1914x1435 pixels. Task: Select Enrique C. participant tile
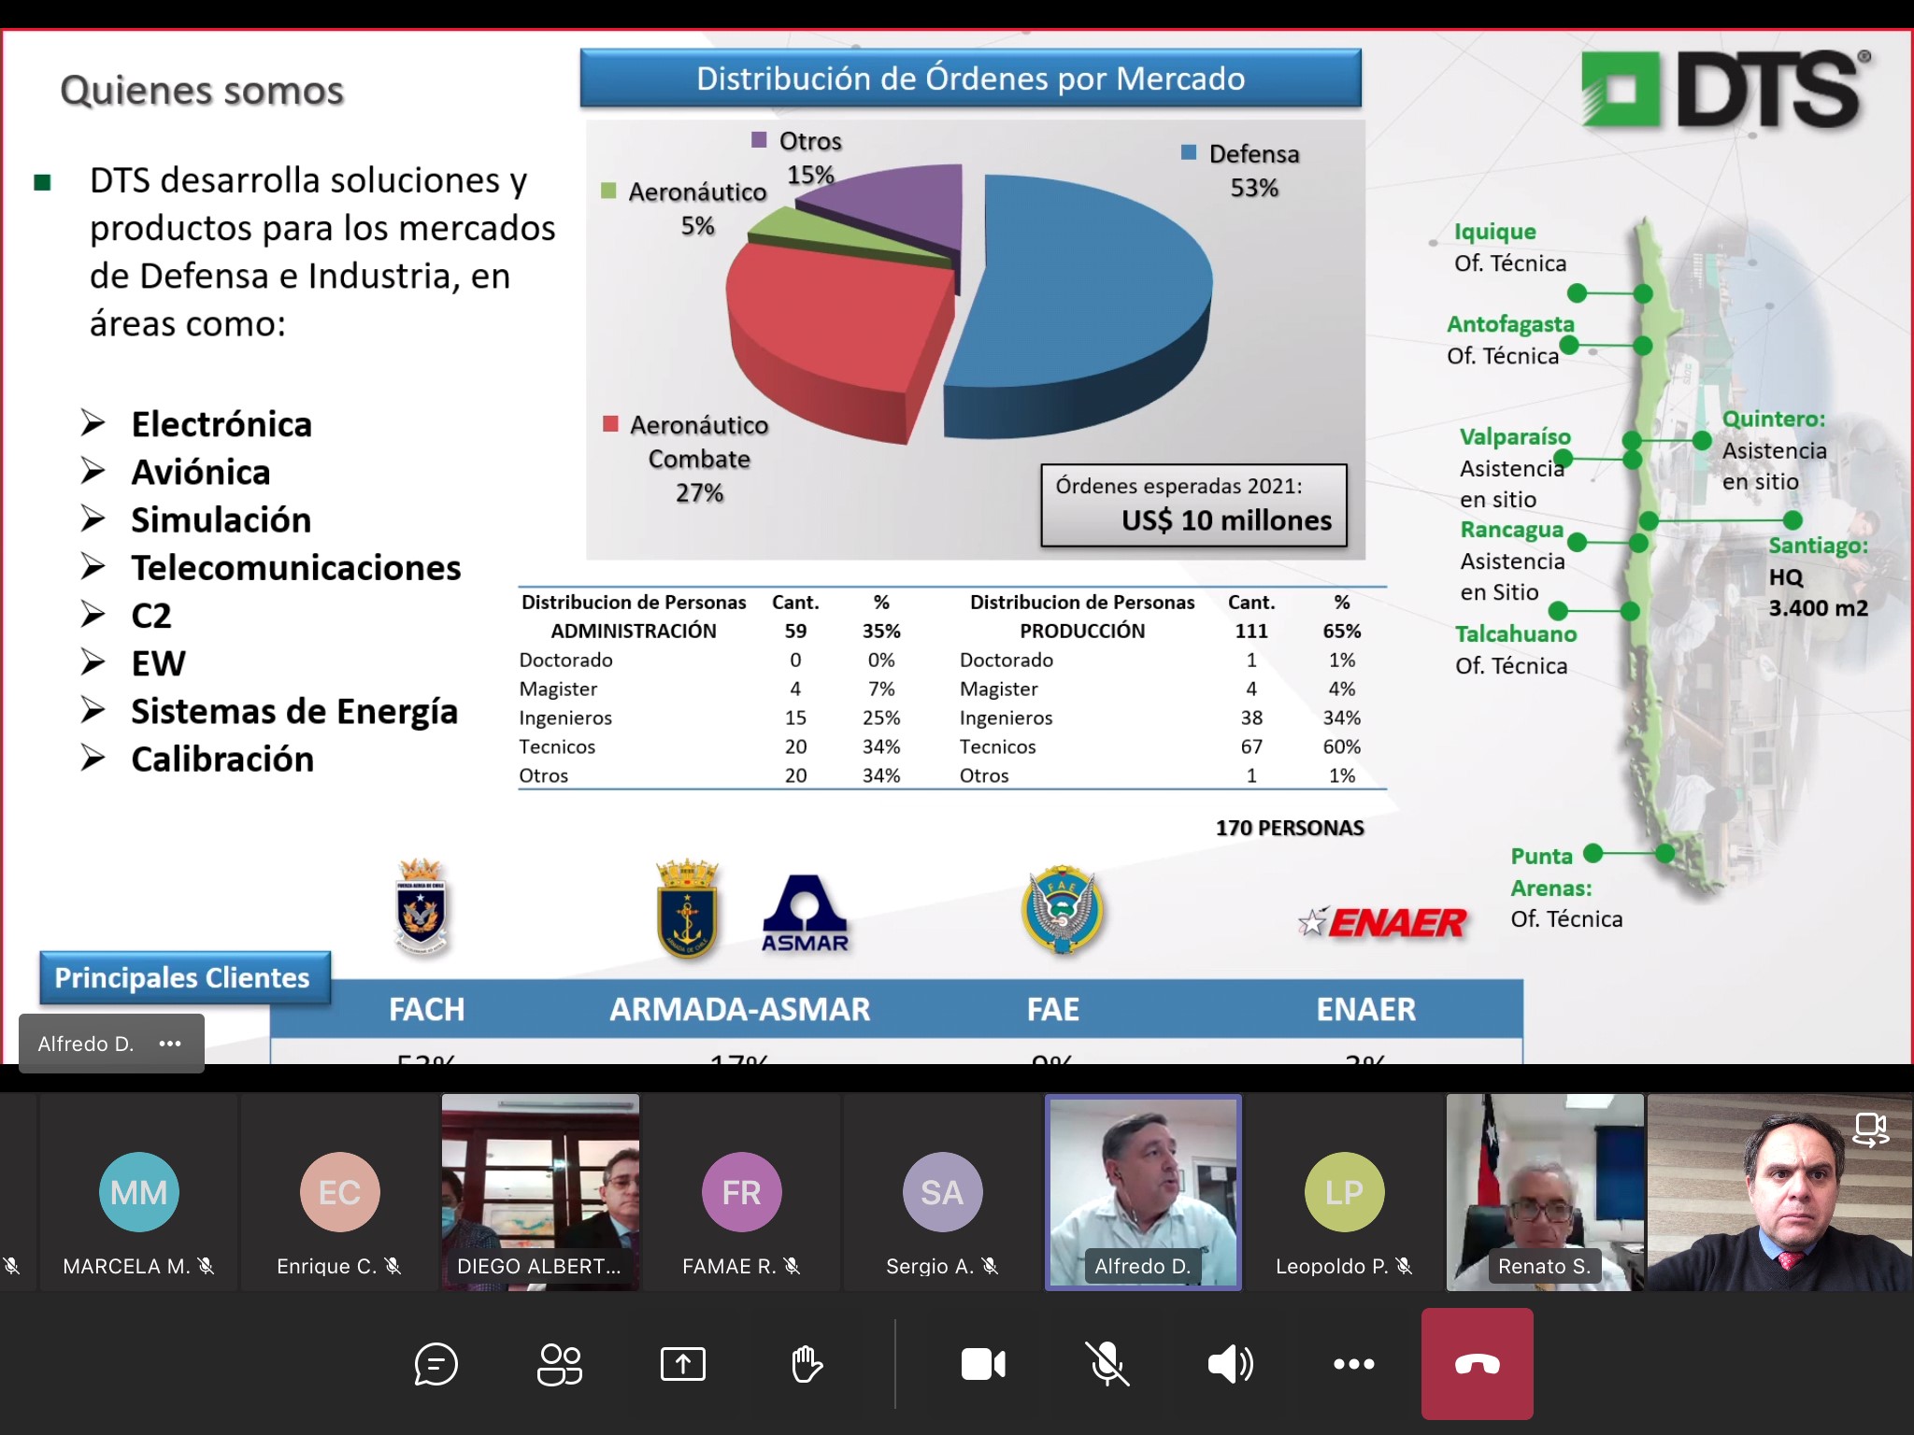[340, 1193]
